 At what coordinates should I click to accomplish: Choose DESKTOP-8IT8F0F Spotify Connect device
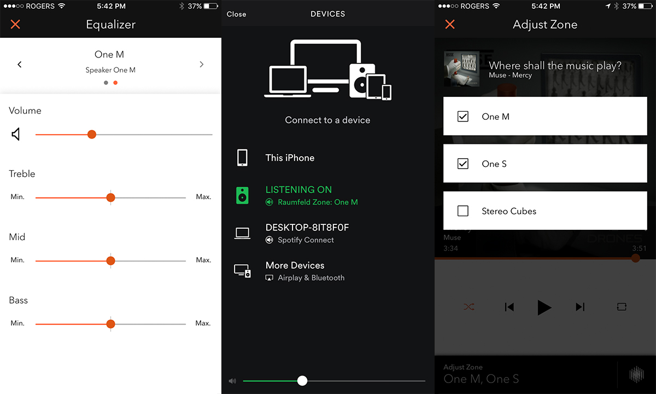[x=327, y=233]
